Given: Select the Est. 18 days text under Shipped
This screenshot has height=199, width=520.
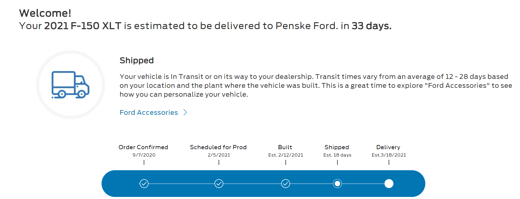Looking at the screenshot, I should point(337,155).
